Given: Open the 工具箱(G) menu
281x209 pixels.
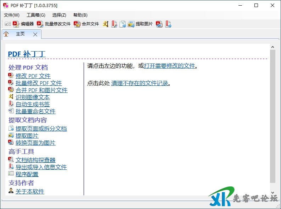Looking at the screenshot, I should coord(36,15).
